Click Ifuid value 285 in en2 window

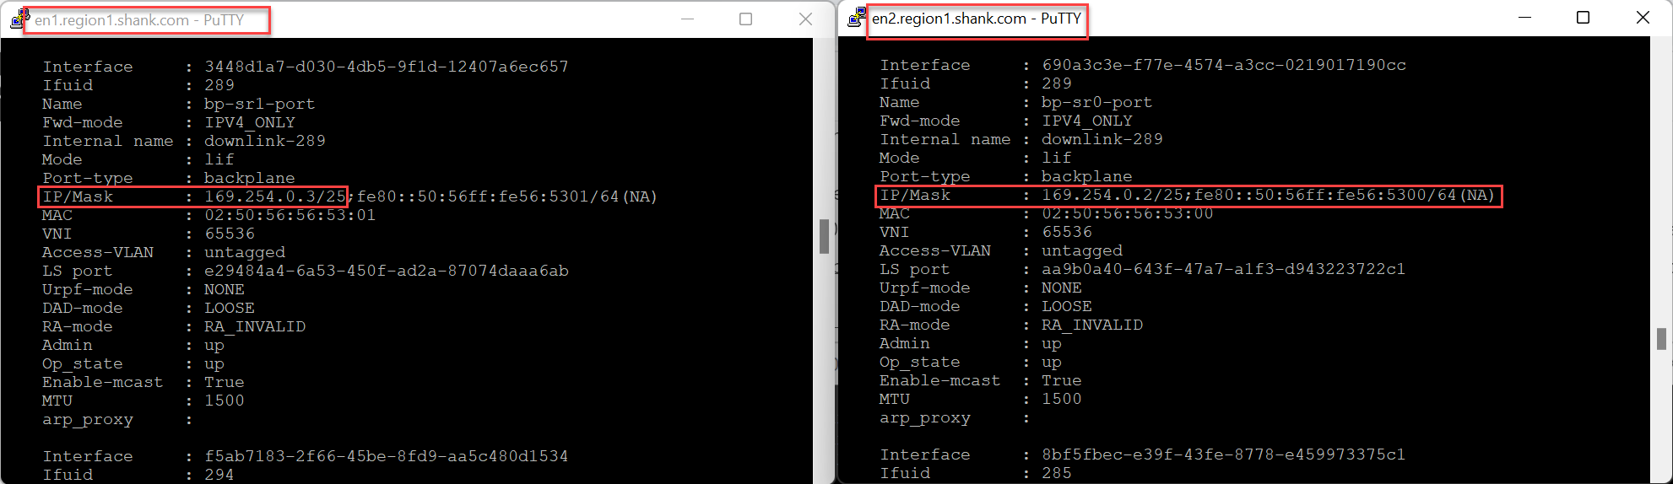pos(1057,473)
